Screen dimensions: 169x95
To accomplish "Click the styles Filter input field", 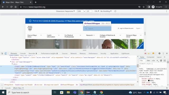I will tap(143, 61).
